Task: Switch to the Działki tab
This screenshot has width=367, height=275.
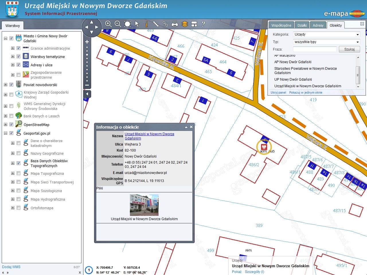Action: [x=302, y=25]
